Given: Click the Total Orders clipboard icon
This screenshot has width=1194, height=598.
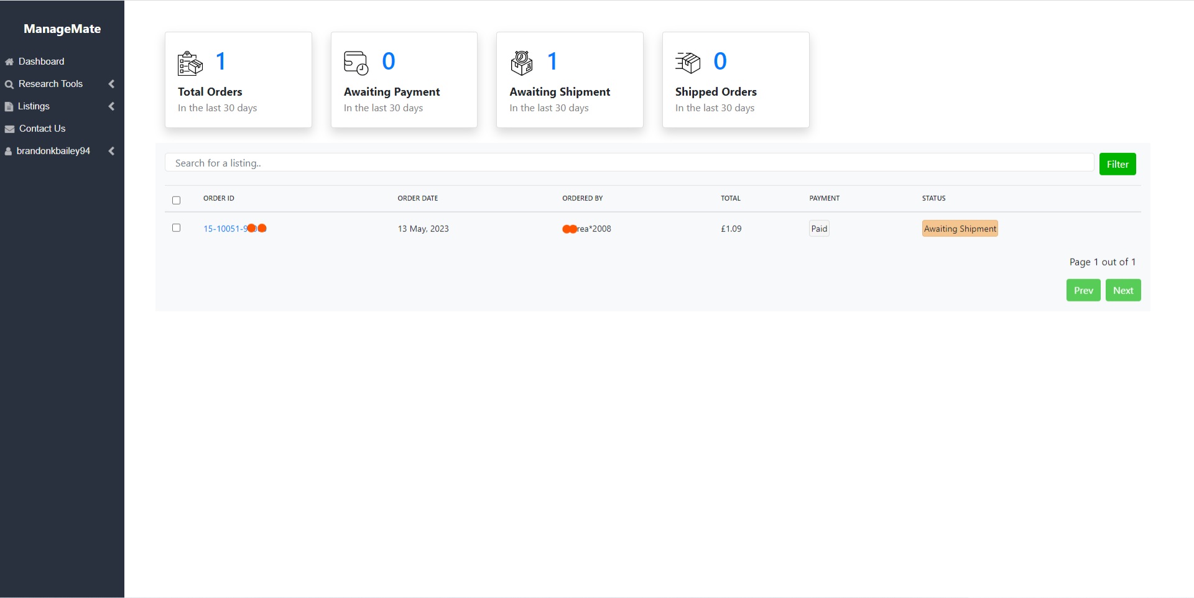Looking at the screenshot, I should (x=190, y=63).
